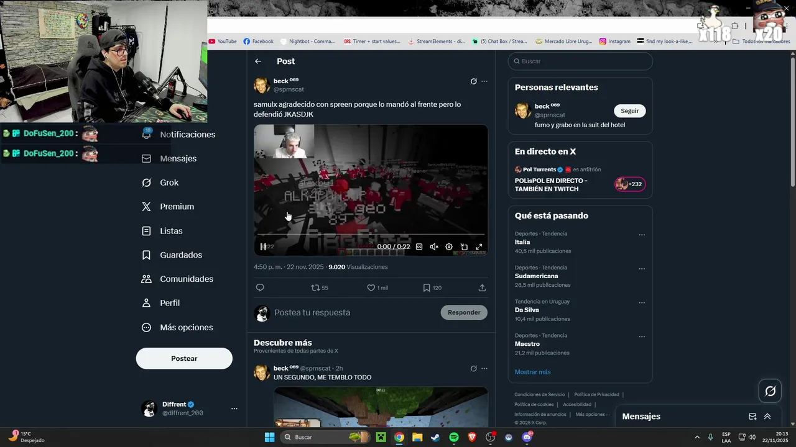Open Steam from the taskbar
This screenshot has height=447, width=796.
pyautogui.click(x=435, y=437)
